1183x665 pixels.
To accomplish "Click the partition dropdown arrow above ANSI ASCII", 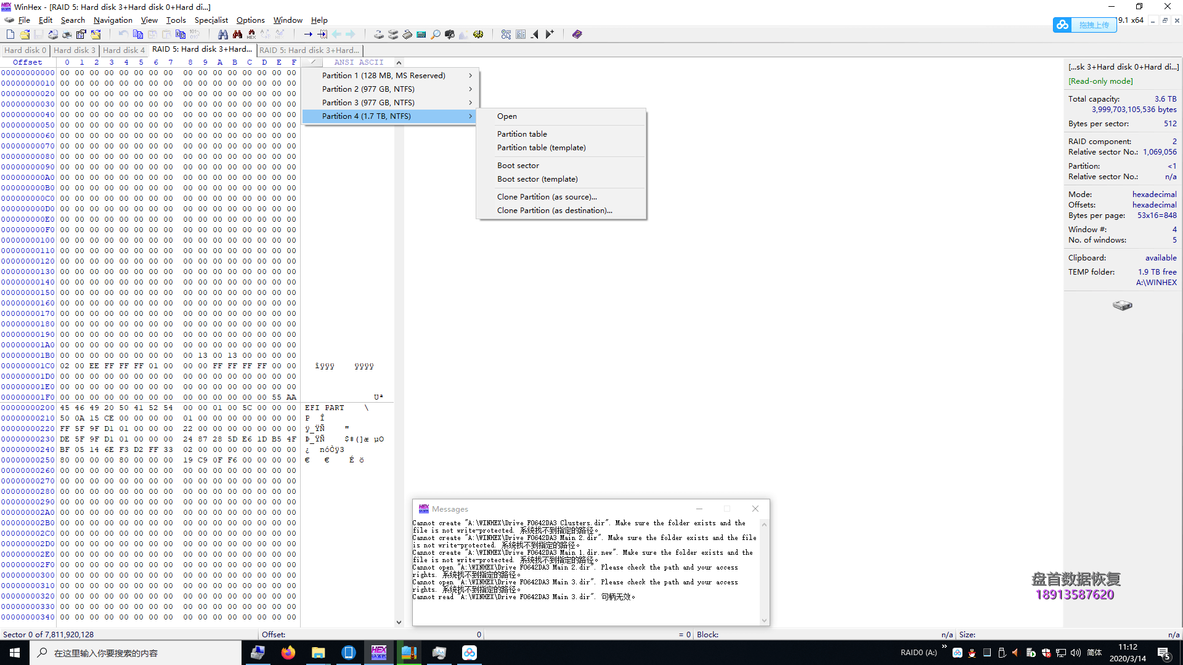I will click(313, 62).
